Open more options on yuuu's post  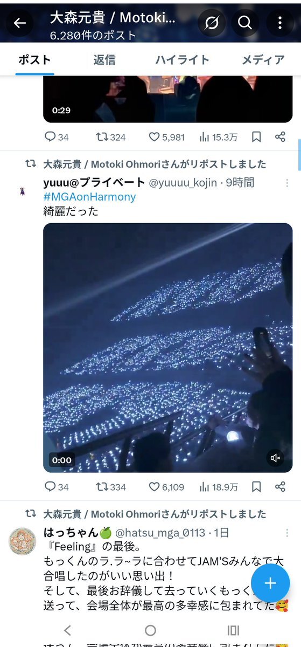click(287, 183)
